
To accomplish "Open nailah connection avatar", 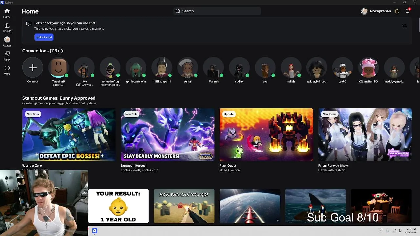I will 291,68.
